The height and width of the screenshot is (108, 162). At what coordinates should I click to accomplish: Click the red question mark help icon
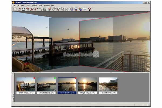[90, 9]
